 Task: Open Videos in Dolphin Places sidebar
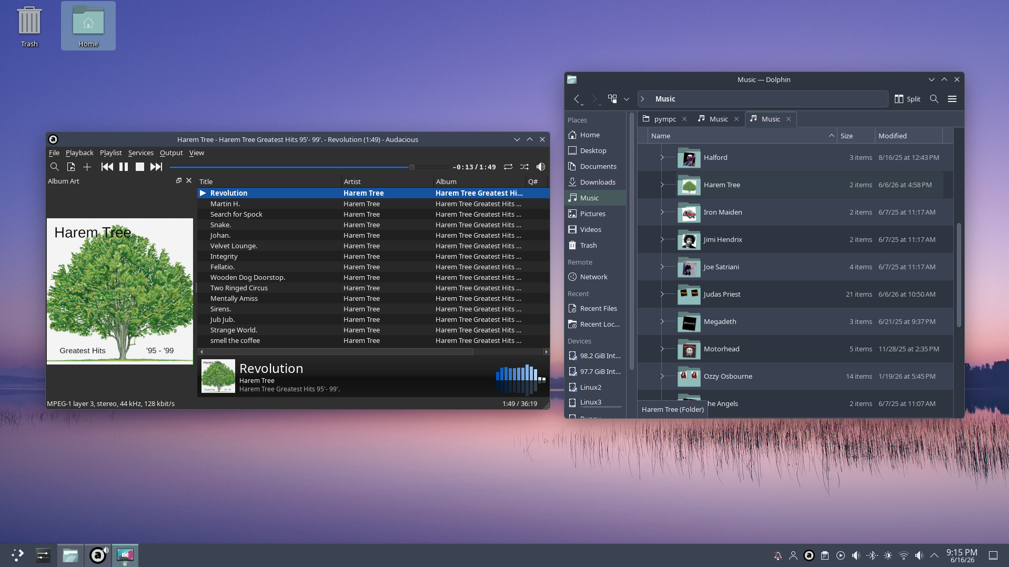coord(596,229)
